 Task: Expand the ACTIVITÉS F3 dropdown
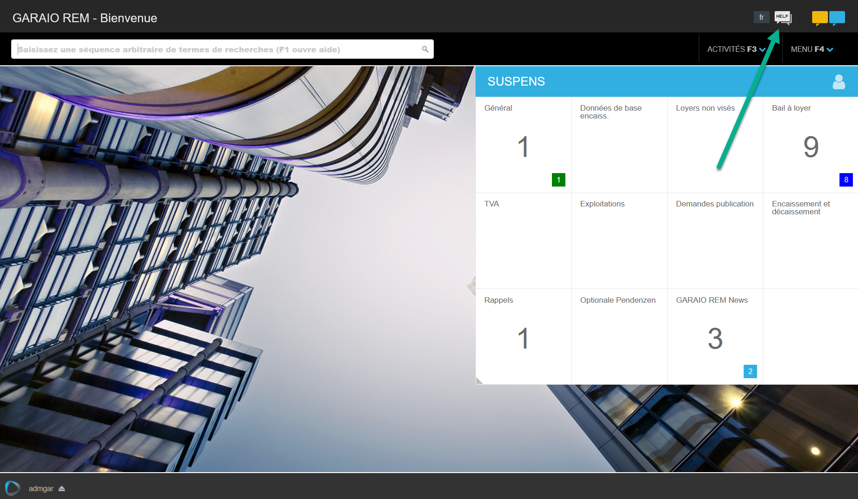point(736,49)
